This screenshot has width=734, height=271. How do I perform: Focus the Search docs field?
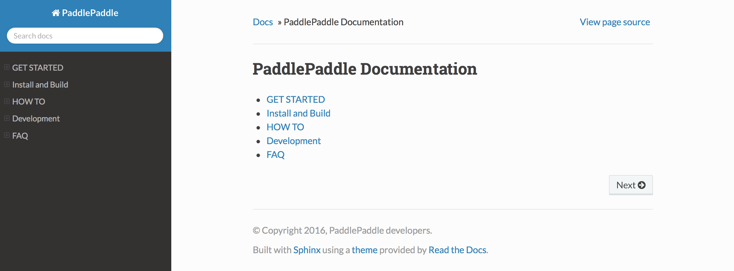pos(85,36)
